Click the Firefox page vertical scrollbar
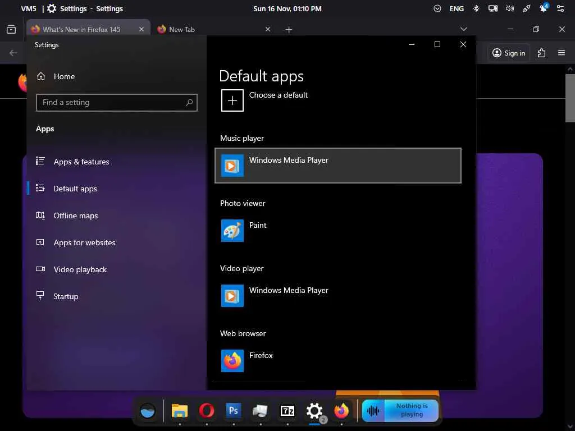Image resolution: width=575 pixels, height=431 pixels. tap(570, 98)
